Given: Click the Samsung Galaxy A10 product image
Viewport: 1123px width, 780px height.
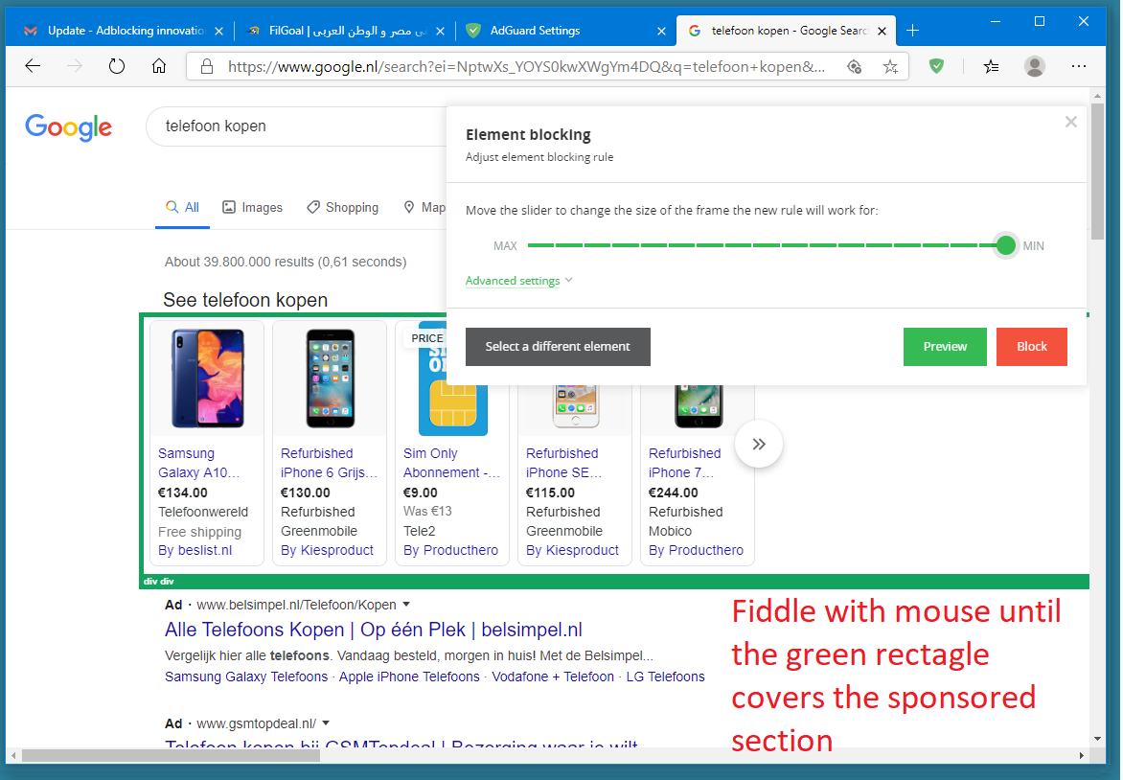Looking at the screenshot, I should click(208, 379).
